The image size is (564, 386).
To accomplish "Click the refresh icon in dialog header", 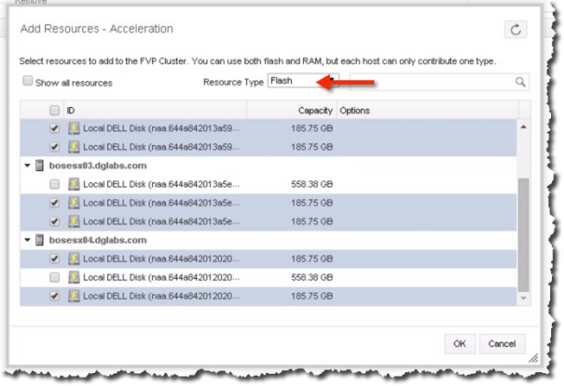I will tap(516, 30).
